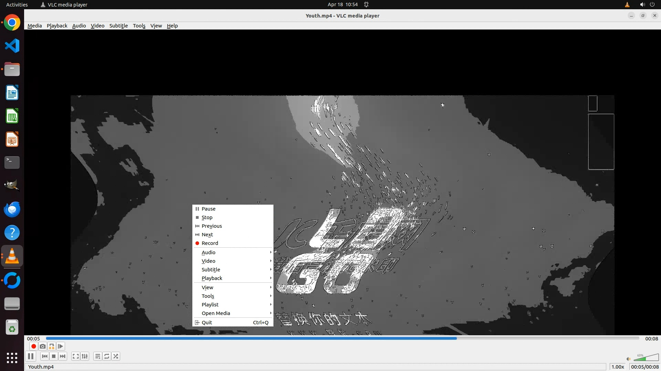Open the Tools menu in menu bar
661x371 pixels.
[x=139, y=26]
